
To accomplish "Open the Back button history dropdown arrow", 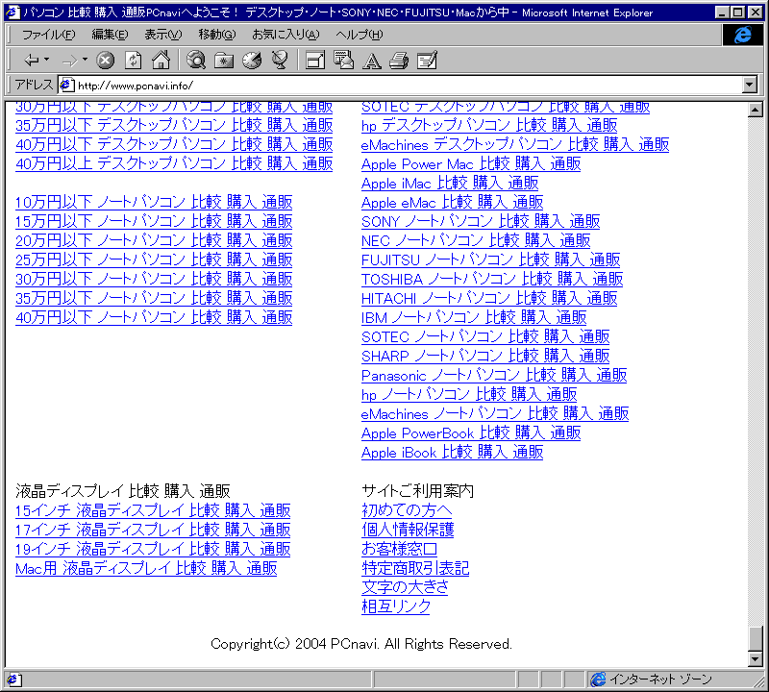I will coord(46,60).
